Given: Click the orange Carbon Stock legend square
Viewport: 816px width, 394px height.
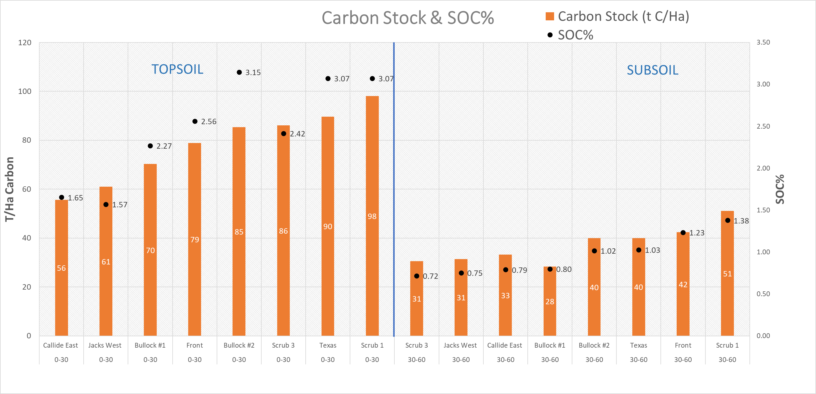Looking at the screenshot, I should pos(550,16).
